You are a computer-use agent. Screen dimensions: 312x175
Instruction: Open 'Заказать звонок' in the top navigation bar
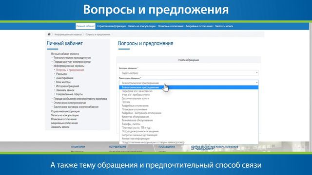coord(224,26)
